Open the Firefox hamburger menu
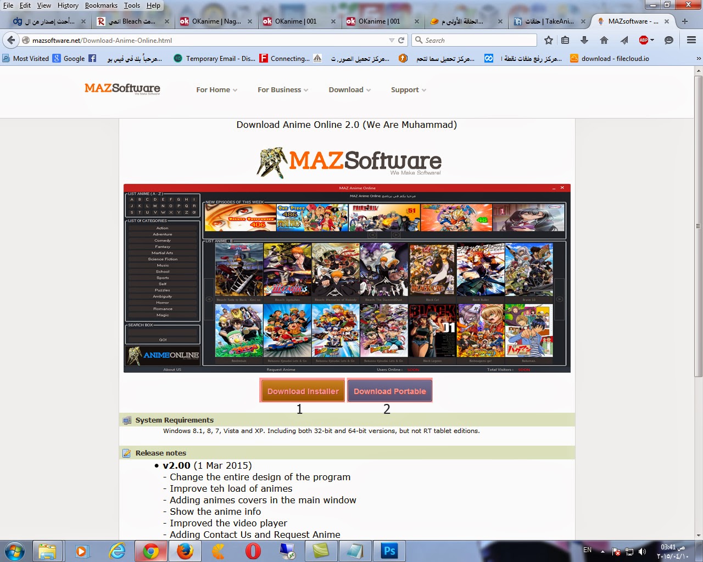The height and width of the screenshot is (562, 703). [691, 40]
